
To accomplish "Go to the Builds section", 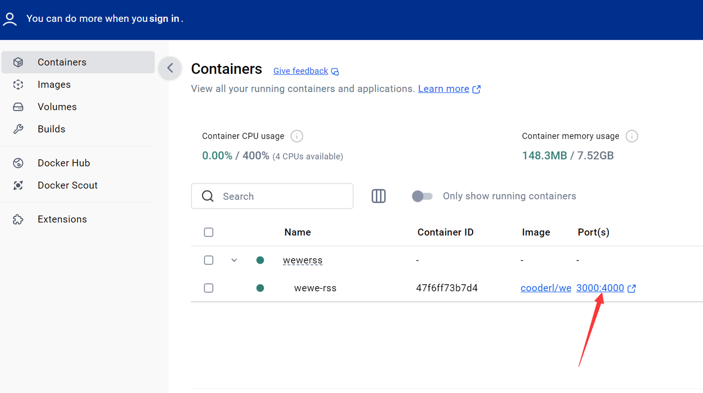I will [51, 128].
